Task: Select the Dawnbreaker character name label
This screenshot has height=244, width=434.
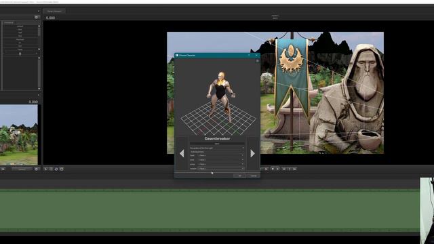Action: click(217, 138)
